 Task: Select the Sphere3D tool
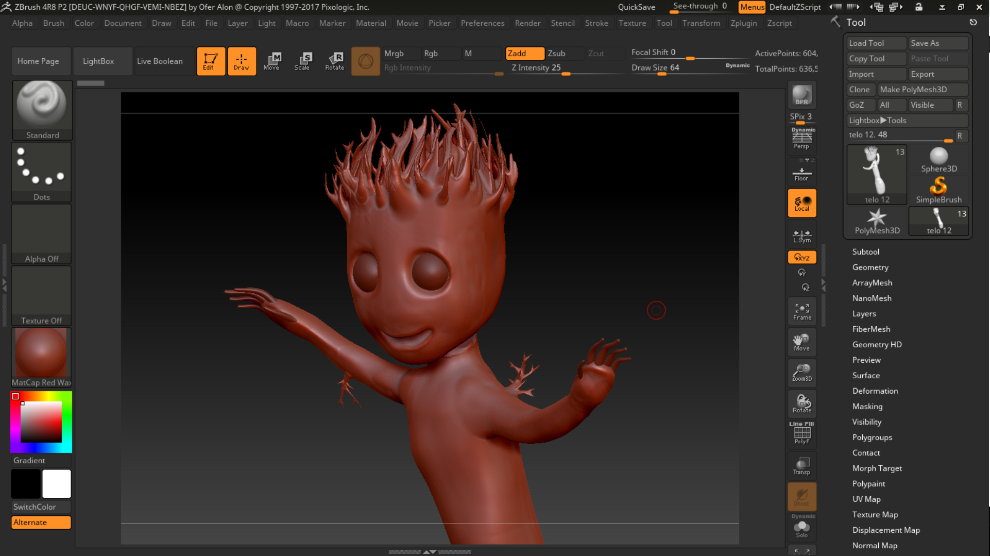pos(938,160)
